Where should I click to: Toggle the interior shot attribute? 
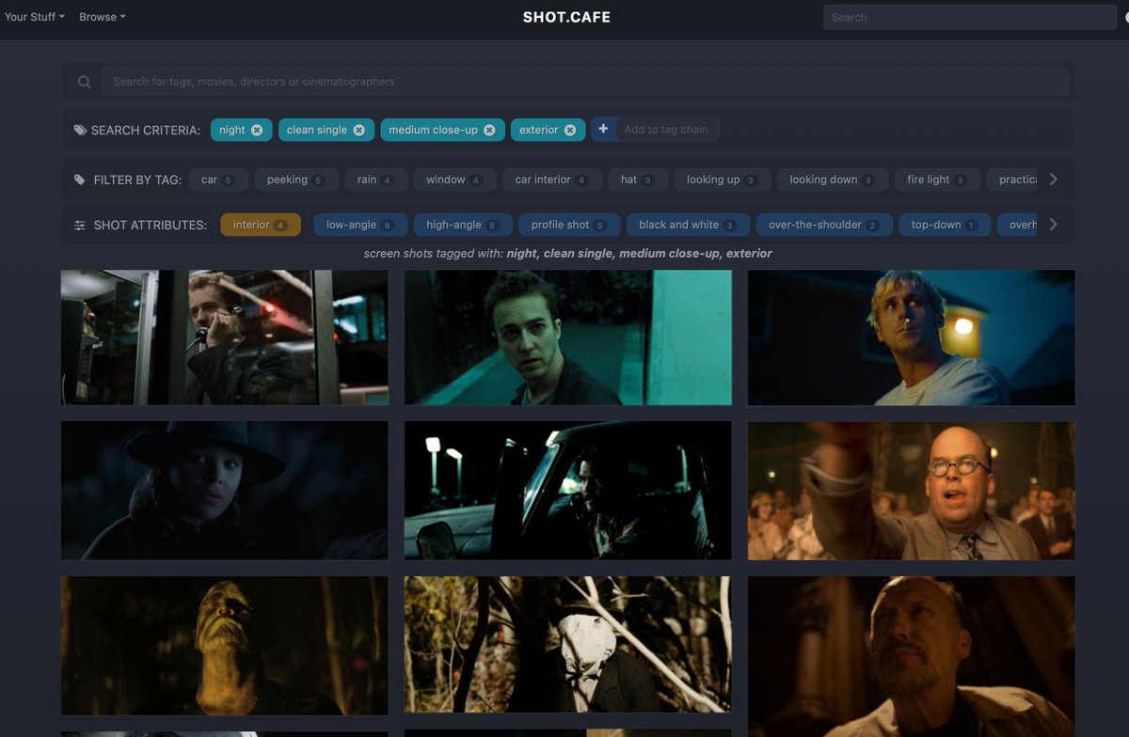coord(261,225)
